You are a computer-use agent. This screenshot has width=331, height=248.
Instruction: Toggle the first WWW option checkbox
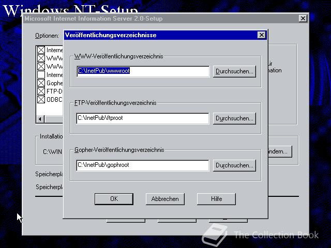tap(41, 58)
